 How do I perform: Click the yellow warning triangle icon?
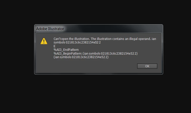coord(44,41)
